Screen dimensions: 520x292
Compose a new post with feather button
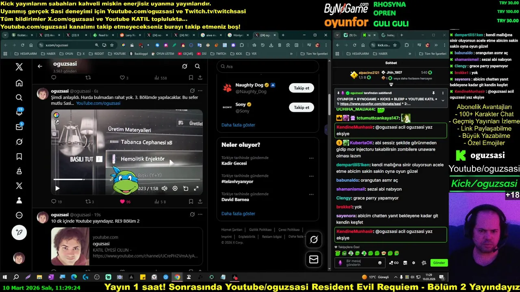(19, 232)
